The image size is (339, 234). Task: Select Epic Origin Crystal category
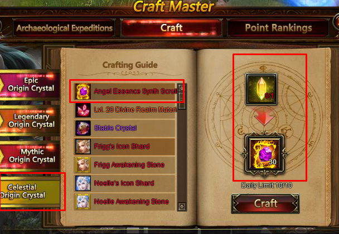(x=30, y=85)
